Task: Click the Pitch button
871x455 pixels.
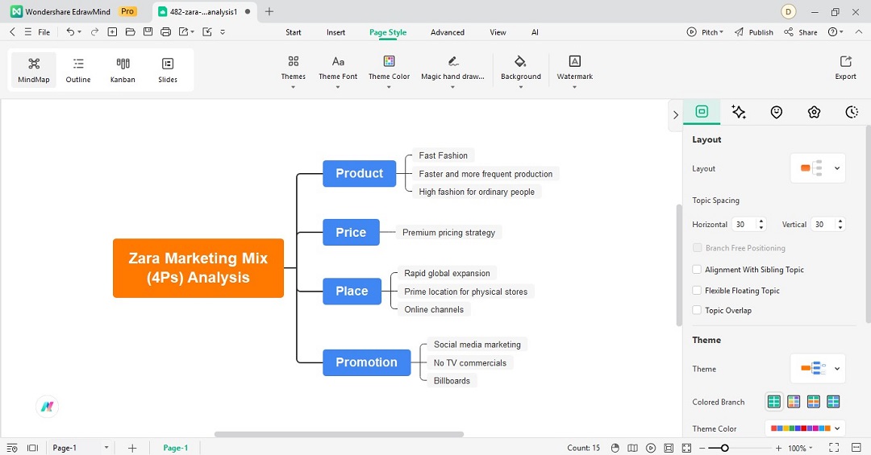Action: [x=705, y=32]
